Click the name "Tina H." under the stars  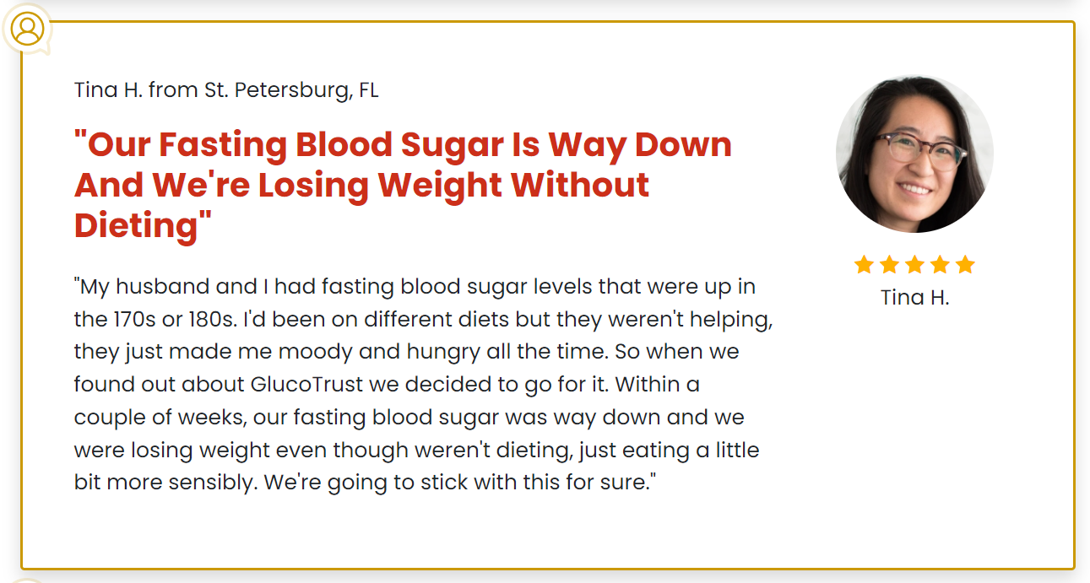coord(914,298)
